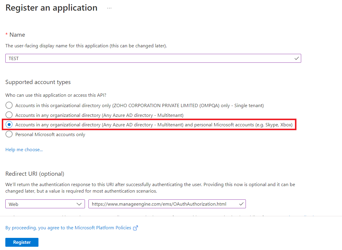Screen dimensions: 342x250
Task: Expand the platform dropdown chevron arrow
Action: [79, 204]
